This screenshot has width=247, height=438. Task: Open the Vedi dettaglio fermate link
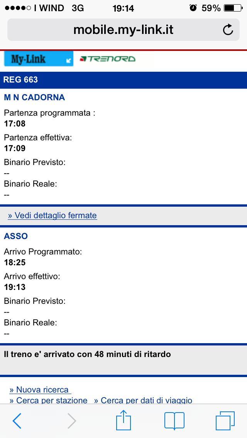pyautogui.click(x=52, y=216)
